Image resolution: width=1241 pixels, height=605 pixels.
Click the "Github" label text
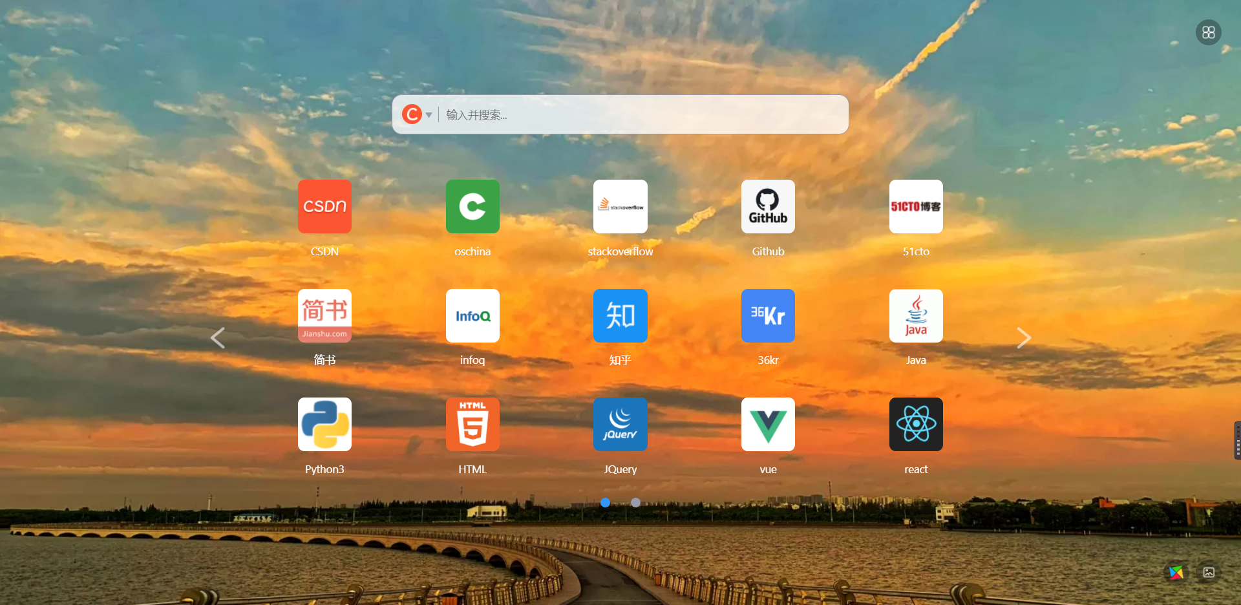pos(768,251)
